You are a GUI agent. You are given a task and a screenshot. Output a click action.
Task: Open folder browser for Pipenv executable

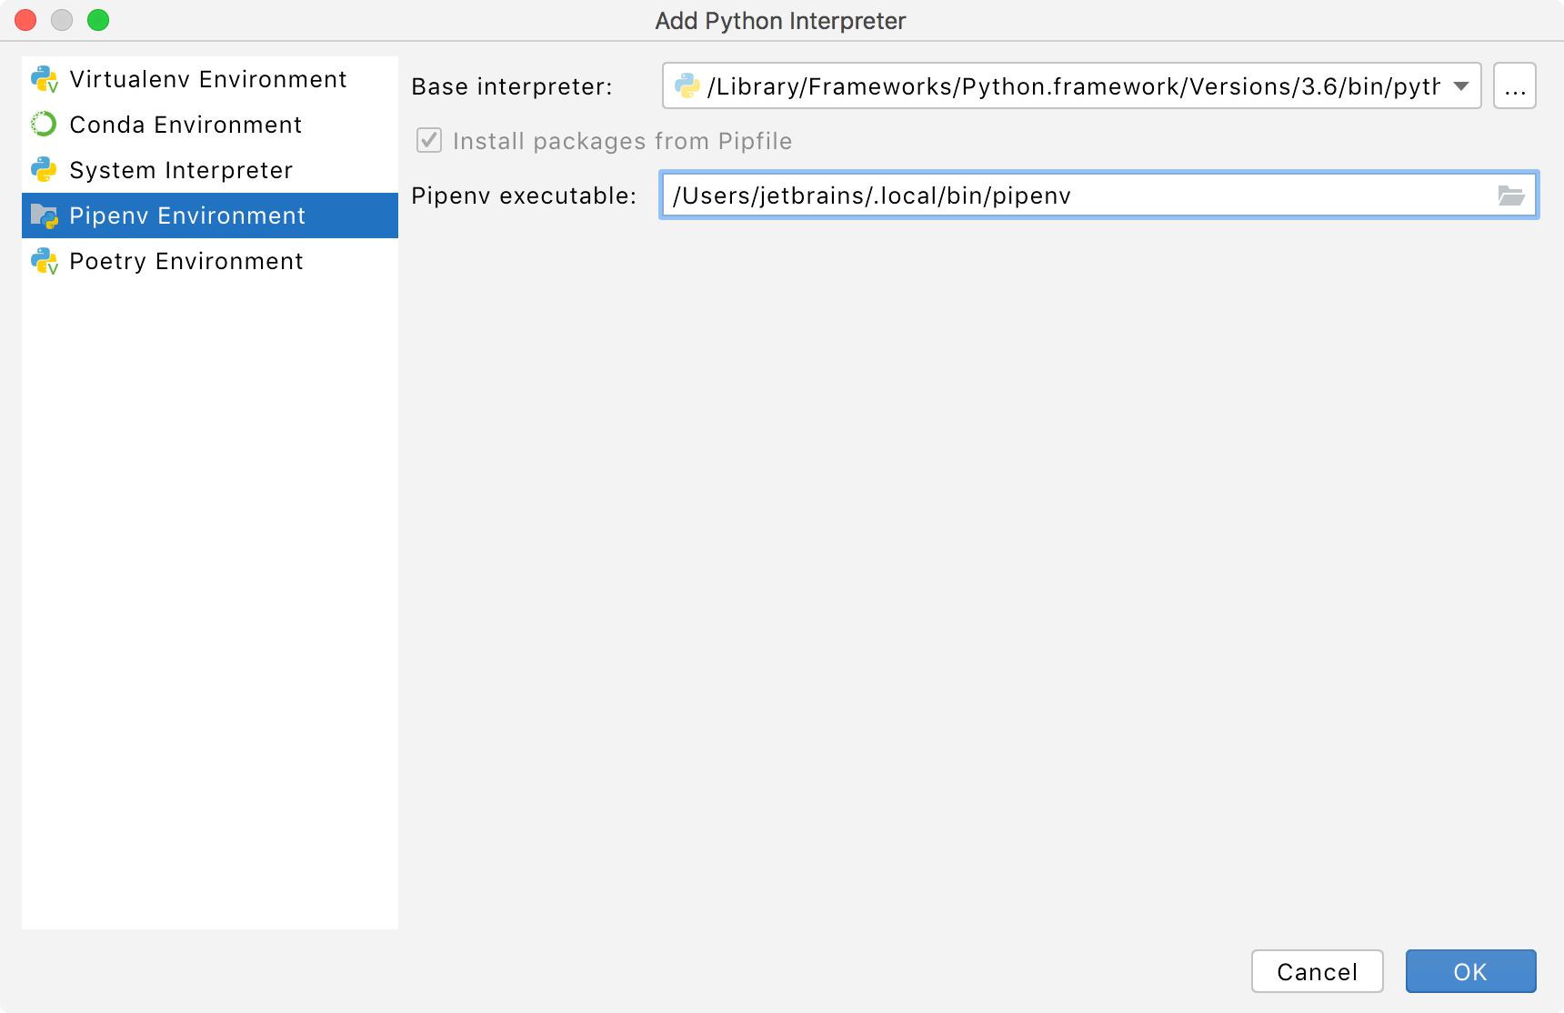tap(1510, 196)
